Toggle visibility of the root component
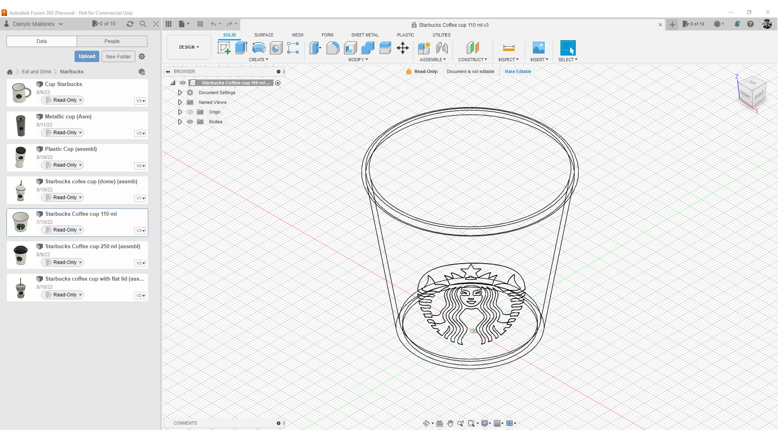The width and height of the screenshot is (778, 438). tap(183, 83)
